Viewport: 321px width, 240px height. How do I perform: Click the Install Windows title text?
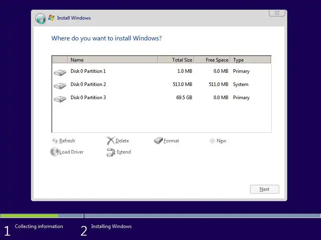click(74, 18)
